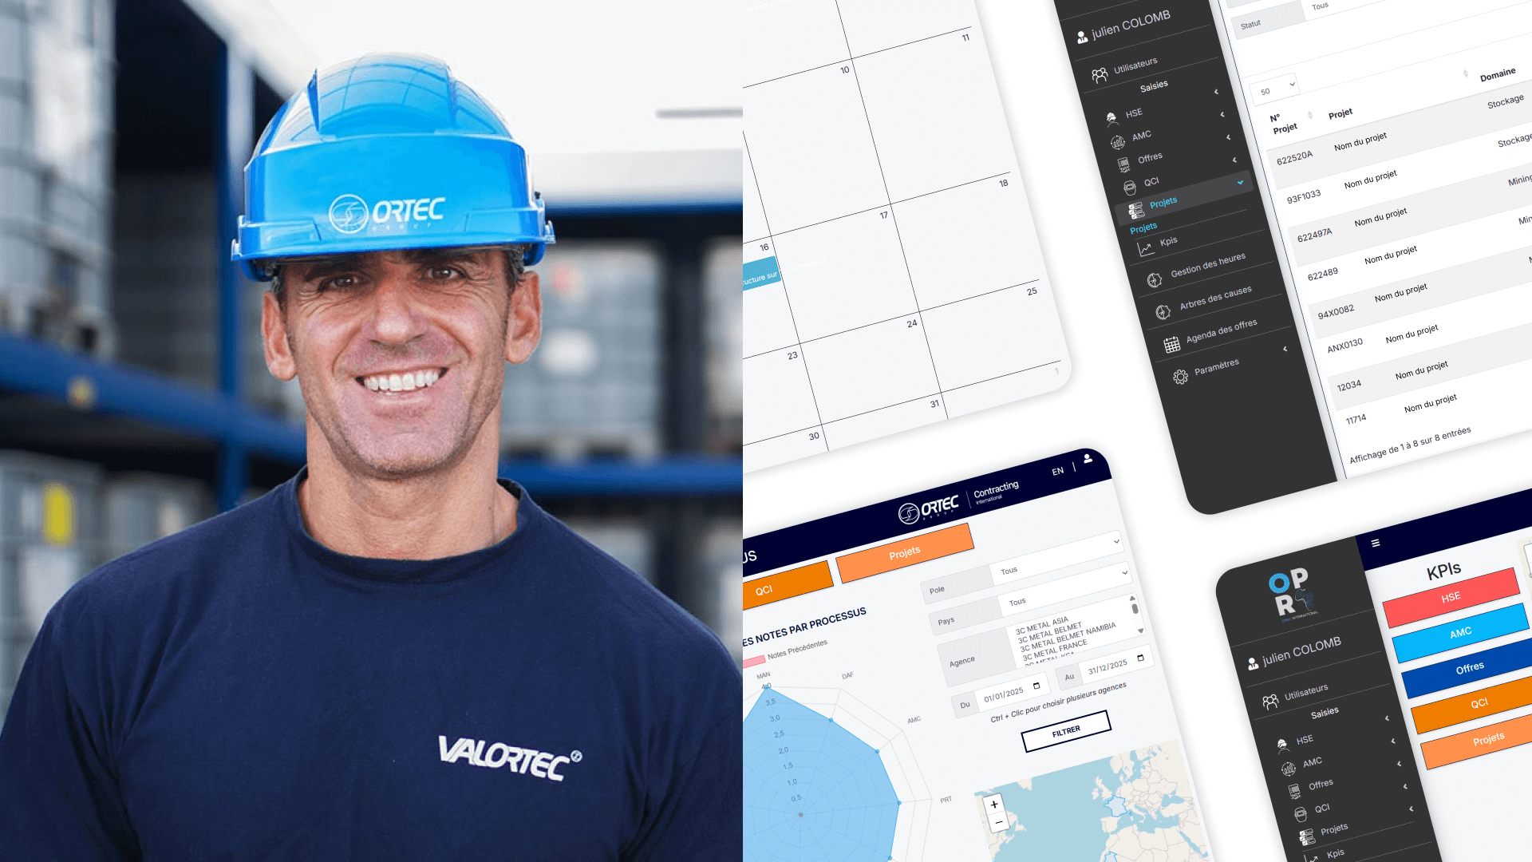Zoom in on the map with plus
The height and width of the screenshot is (862, 1532).
coord(994,805)
